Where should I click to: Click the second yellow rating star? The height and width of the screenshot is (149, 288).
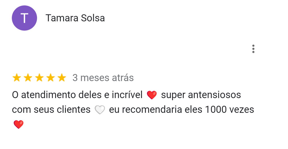[x=28, y=78]
